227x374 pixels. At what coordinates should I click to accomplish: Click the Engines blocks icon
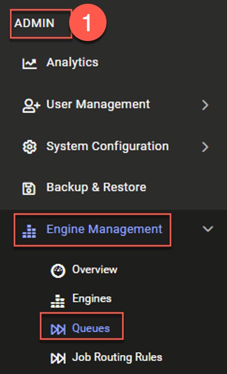57,301
